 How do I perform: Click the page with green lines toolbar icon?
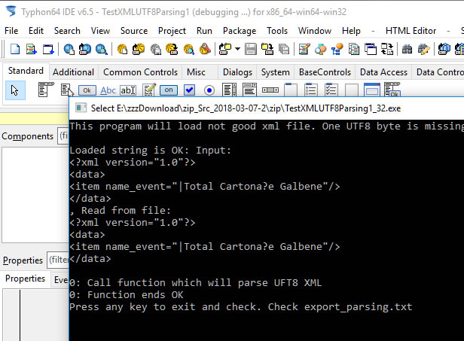pyautogui.click(x=32, y=49)
